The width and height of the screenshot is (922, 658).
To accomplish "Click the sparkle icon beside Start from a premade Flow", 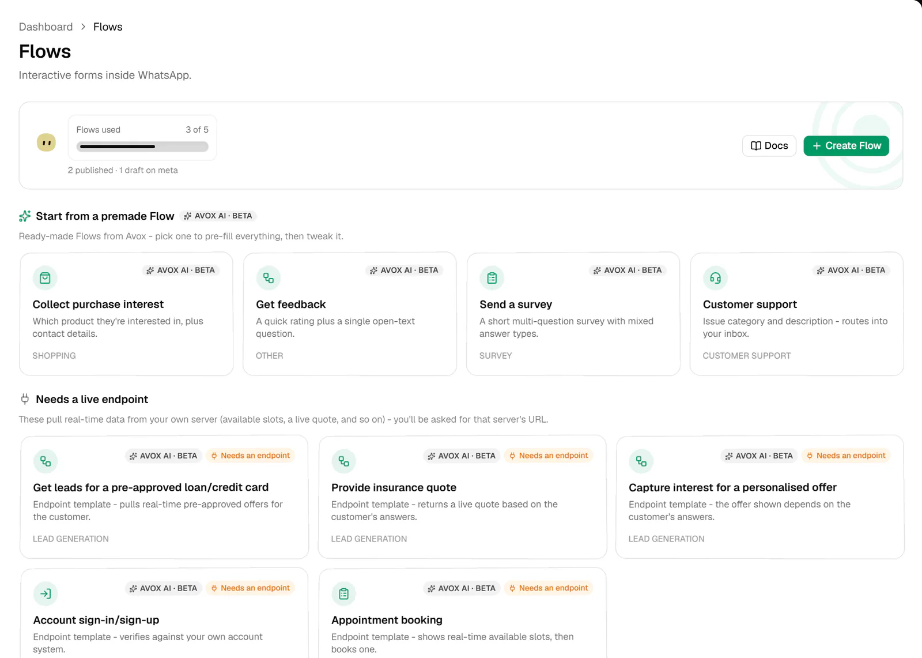I will click(x=25, y=216).
